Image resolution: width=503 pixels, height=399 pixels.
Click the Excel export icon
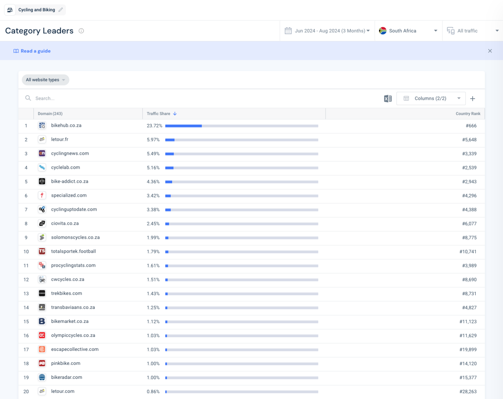pos(388,98)
